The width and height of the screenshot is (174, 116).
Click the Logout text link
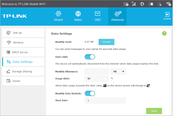tap(167, 19)
